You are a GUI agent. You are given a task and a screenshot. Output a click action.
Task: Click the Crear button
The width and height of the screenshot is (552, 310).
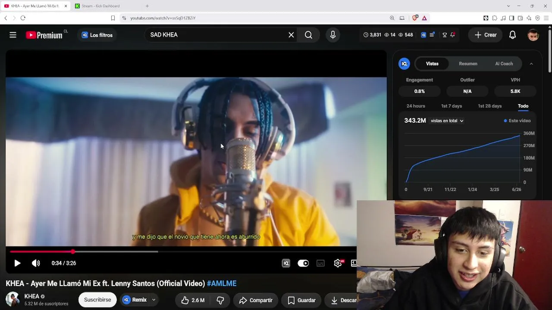tap(486, 35)
